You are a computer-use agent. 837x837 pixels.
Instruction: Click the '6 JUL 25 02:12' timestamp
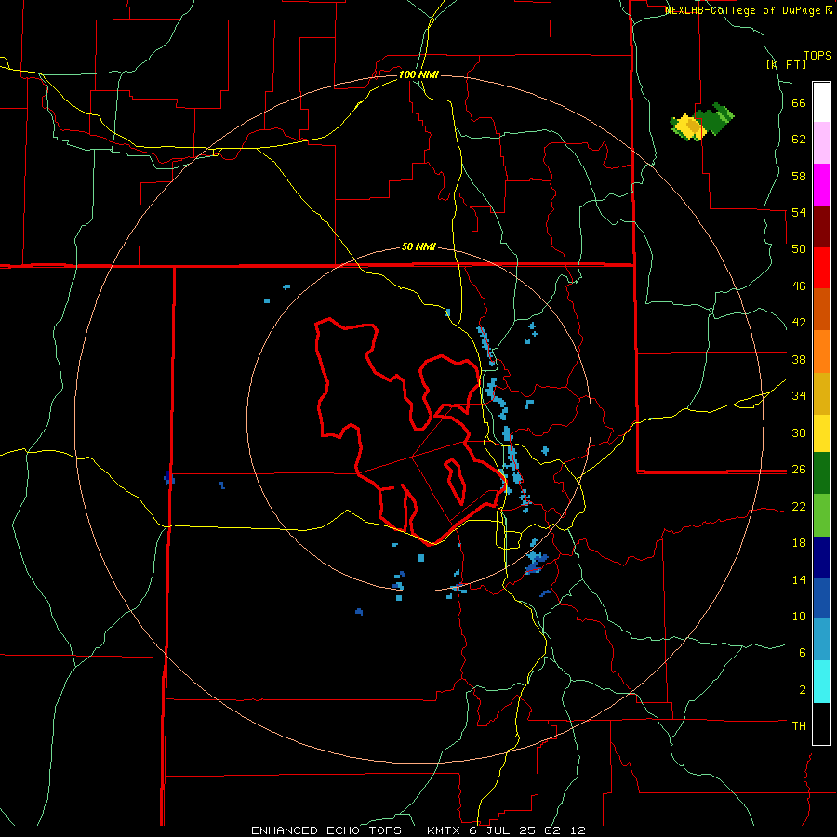point(529,830)
